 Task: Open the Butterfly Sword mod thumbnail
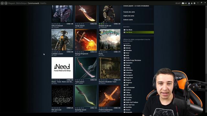[x=86, y=96]
